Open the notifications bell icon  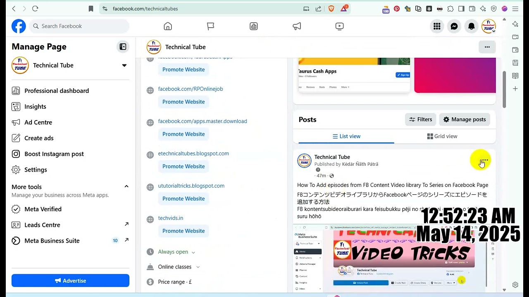coord(472,26)
